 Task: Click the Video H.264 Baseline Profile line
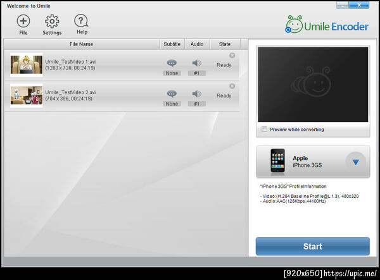[309, 196]
